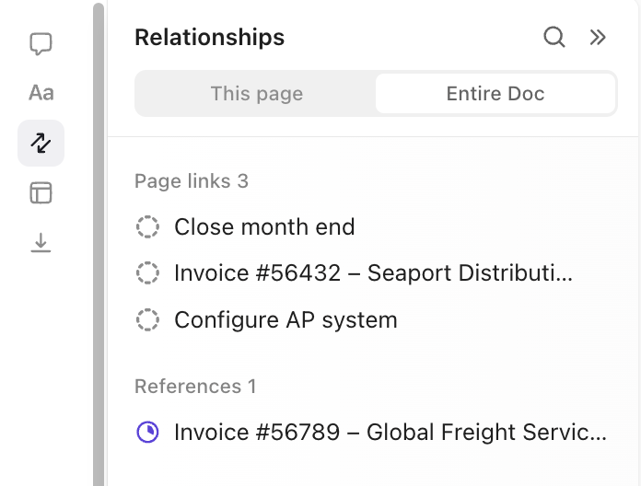641x486 pixels.
Task: Open Invoice #56789 Global Freight reference
Action: click(390, 433)
